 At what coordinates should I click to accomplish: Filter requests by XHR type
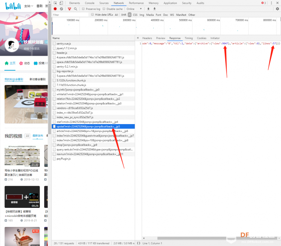(124, 15)
